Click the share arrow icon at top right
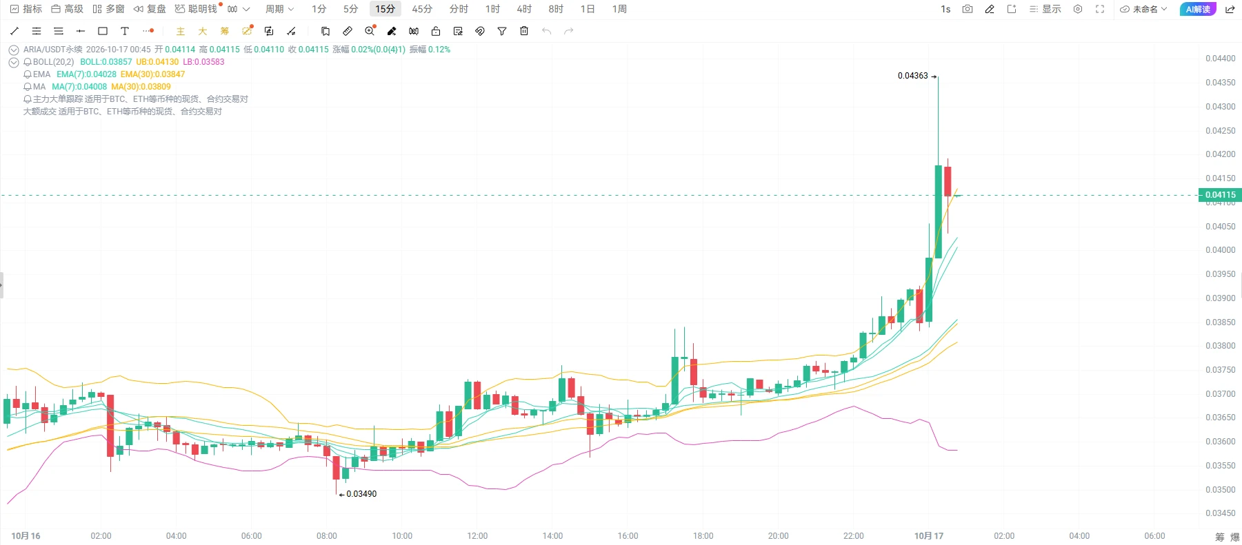The width and height of the screenshot is (1242, 545). click(1230, 9)
